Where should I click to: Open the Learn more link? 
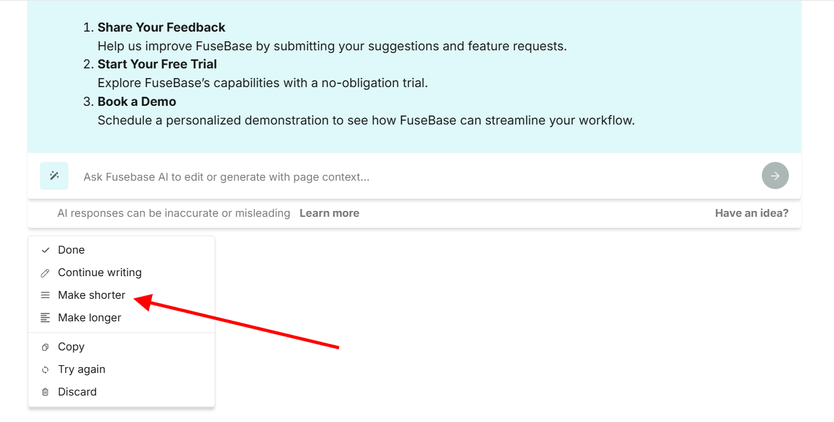pos(329,213)
